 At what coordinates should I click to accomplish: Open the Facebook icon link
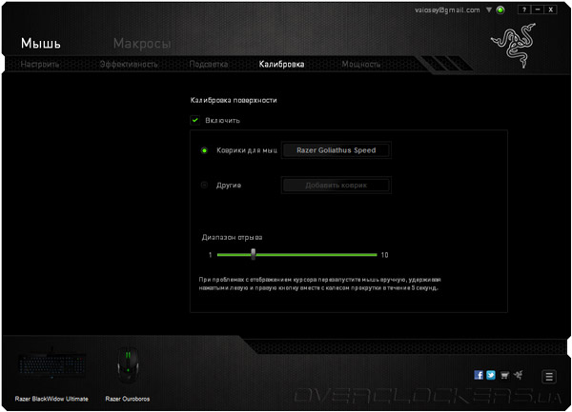pyautogui.click(x=479, y=375)
